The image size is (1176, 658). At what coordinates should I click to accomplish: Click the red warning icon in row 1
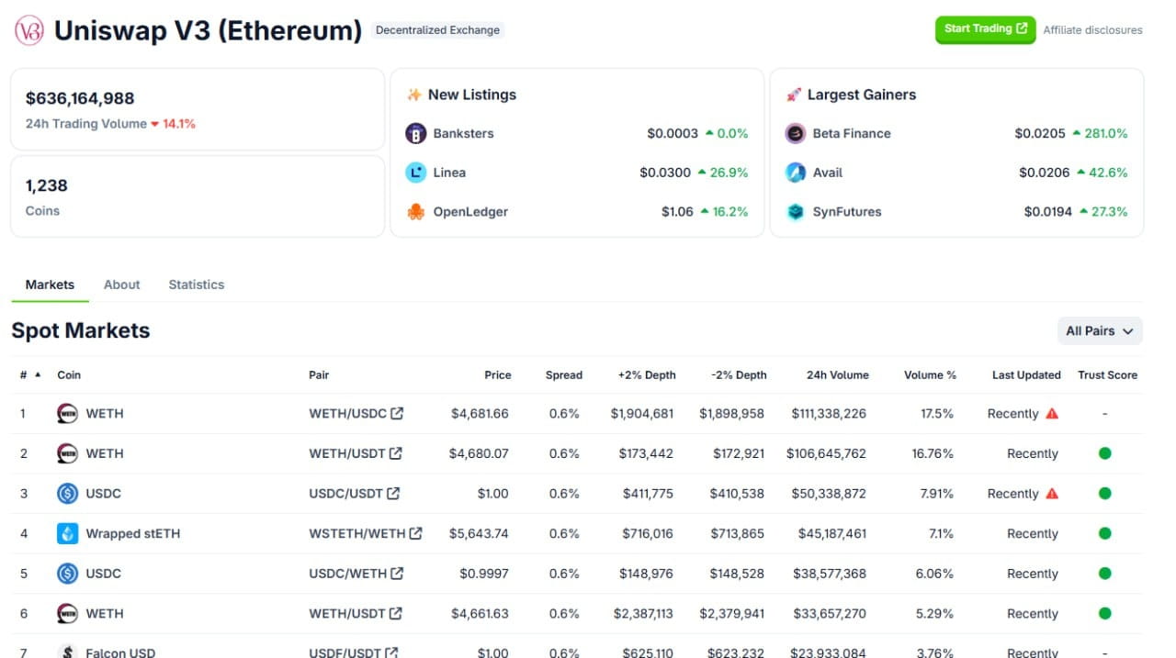pyautogui.click(x=1052, y=414)
